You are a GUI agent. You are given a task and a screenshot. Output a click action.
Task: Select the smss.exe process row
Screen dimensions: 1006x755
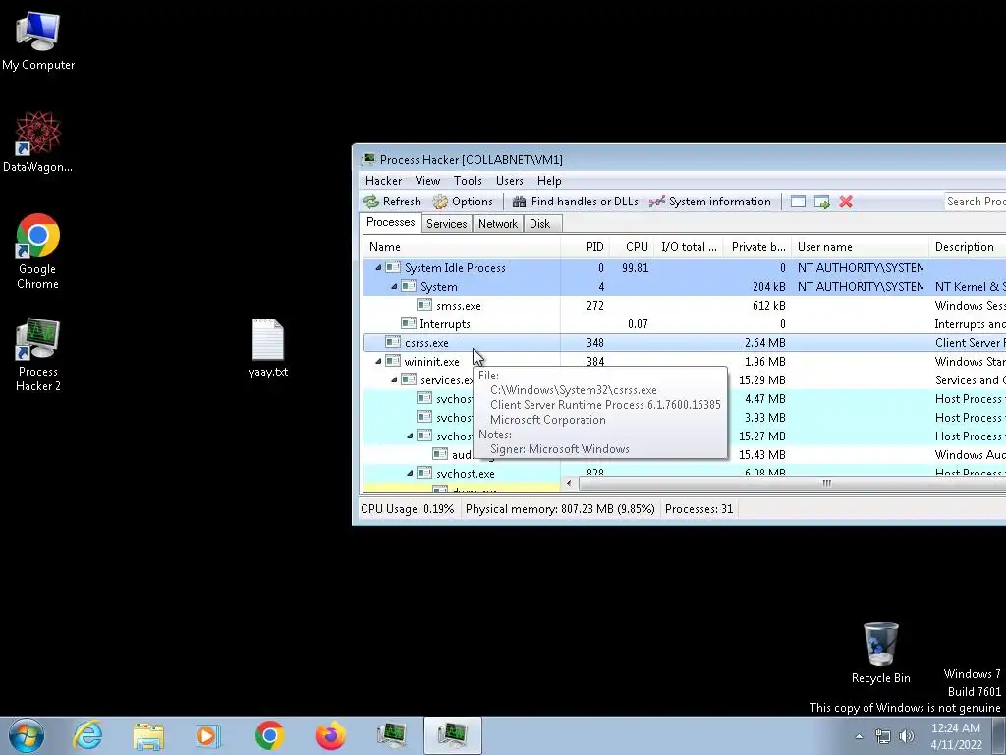[x=684, y=305]
